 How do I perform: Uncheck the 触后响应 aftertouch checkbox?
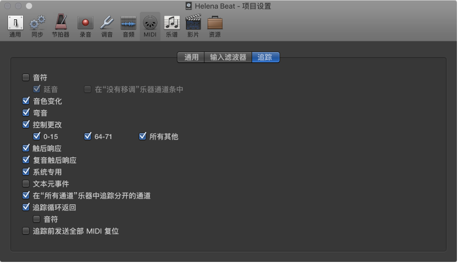point(26,148)
